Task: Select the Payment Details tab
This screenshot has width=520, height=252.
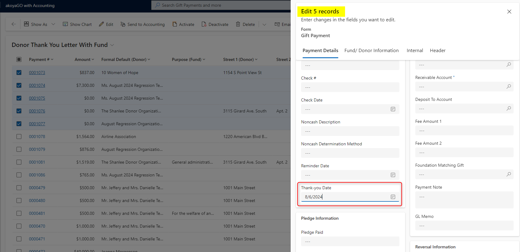Action: (x=320, y=51)
